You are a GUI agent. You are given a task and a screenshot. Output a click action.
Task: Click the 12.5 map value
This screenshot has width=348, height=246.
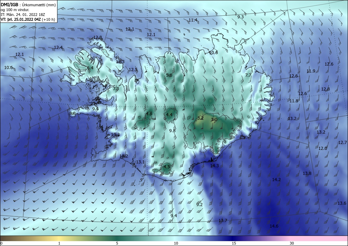133,70
